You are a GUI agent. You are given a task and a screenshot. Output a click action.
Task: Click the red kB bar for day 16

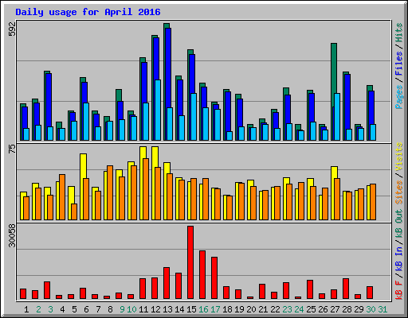pos(202,275)
